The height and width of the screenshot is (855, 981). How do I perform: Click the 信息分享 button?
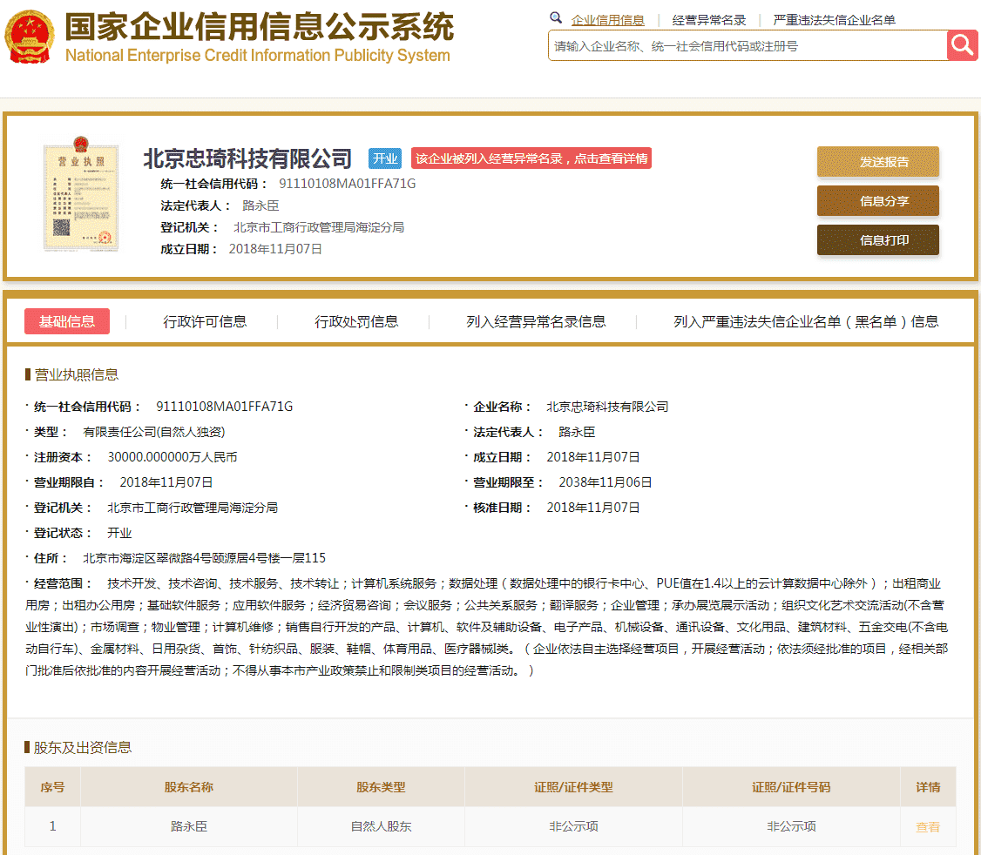coord(878,201)
